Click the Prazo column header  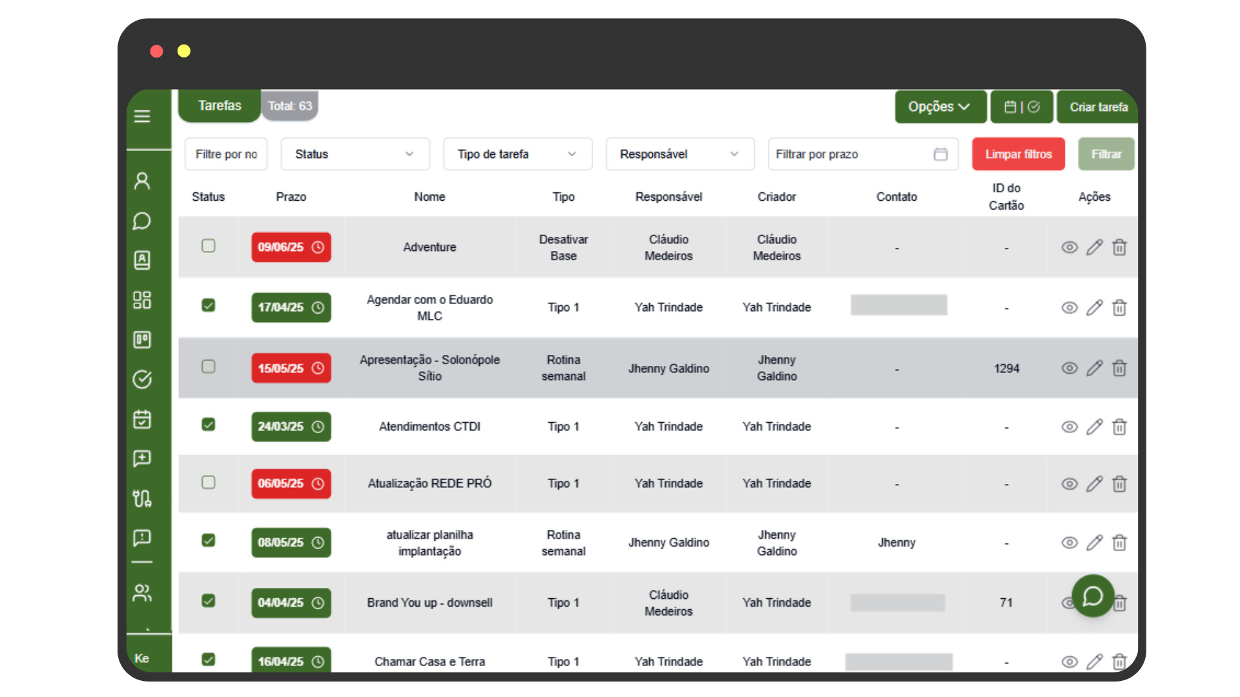[291, 197]
